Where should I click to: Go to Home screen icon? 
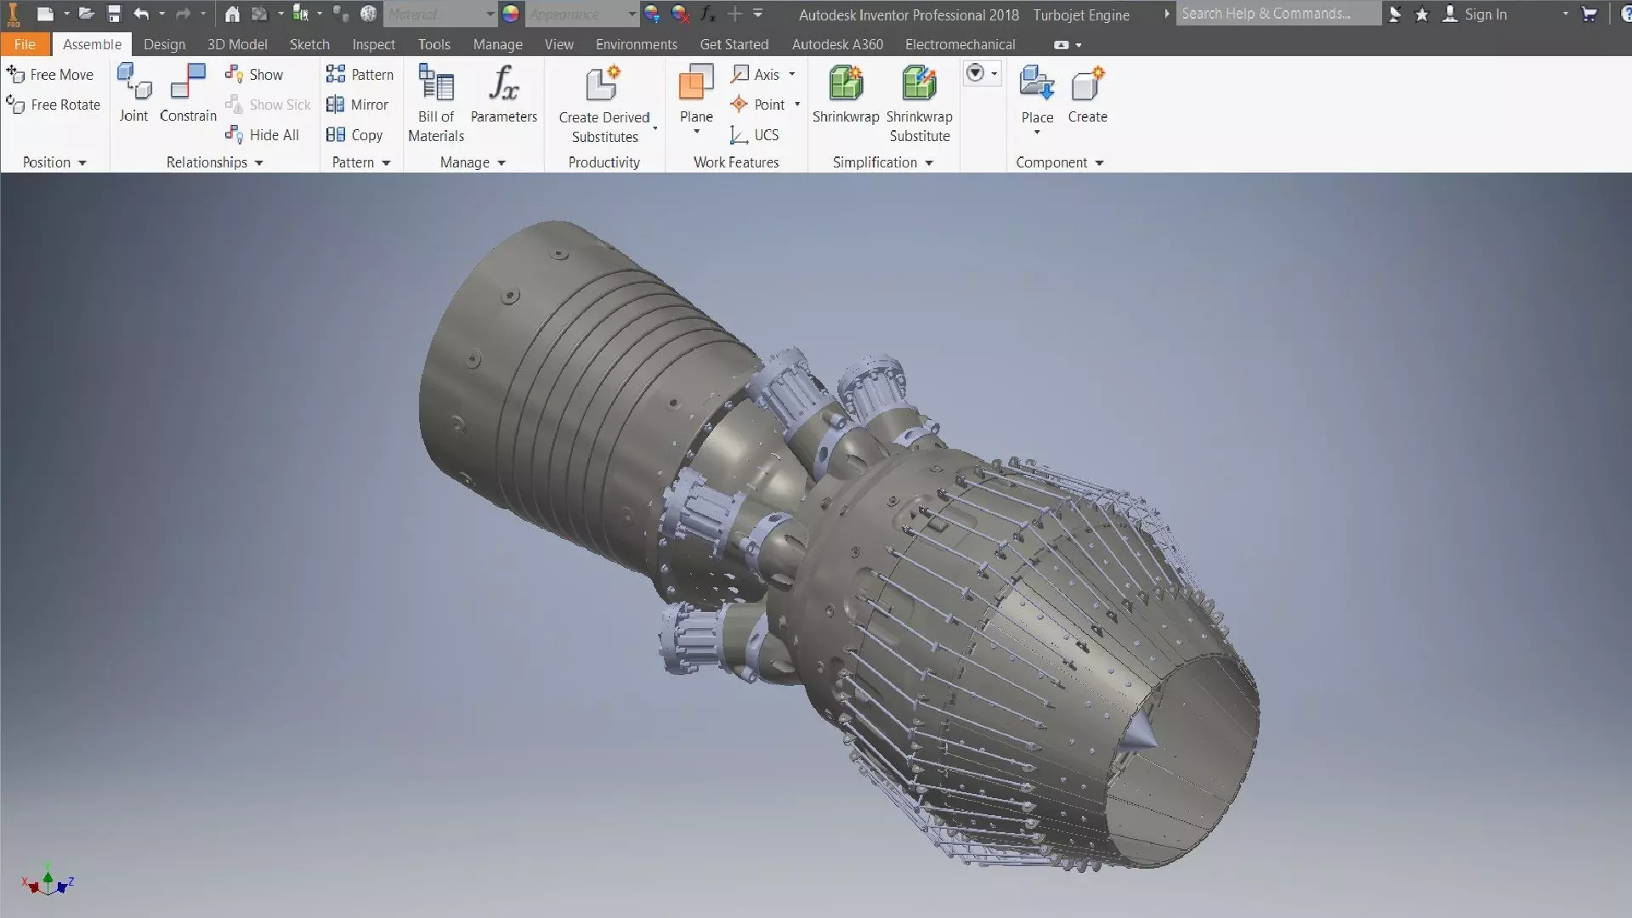point(232,14)
